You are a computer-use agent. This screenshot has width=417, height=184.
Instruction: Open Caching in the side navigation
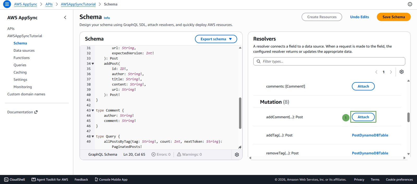(20, 72)
